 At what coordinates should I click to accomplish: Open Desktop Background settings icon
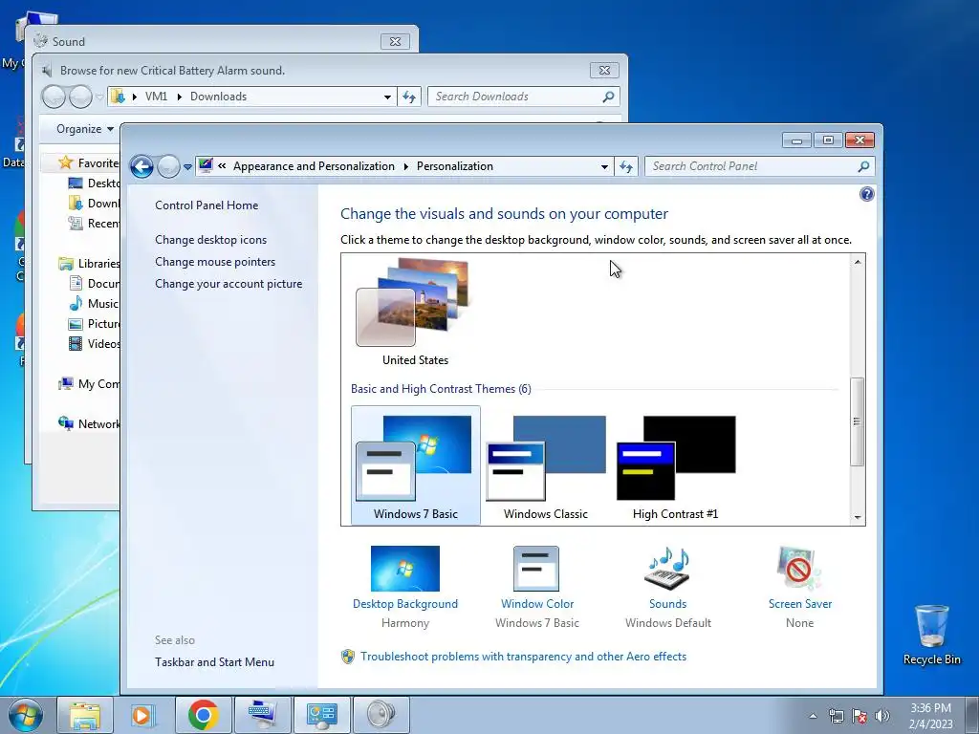(x=405, y=569)
